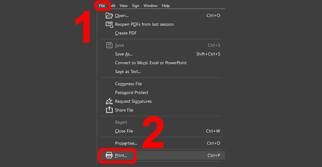Open Properties... from File menu
Image resolution: width=322 pixels, height=167 pixels.
point(126,143)
